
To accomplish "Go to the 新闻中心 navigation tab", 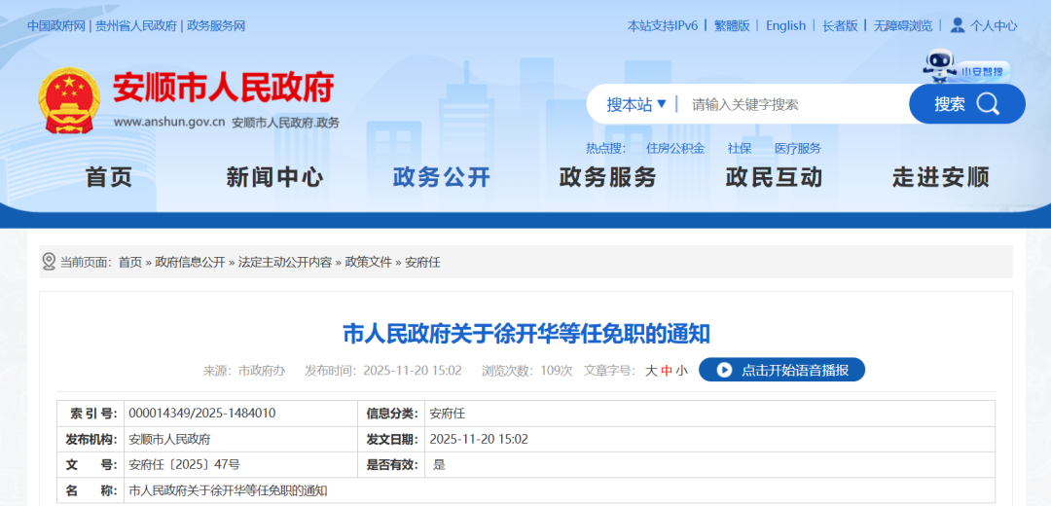I will coord(274,177).
